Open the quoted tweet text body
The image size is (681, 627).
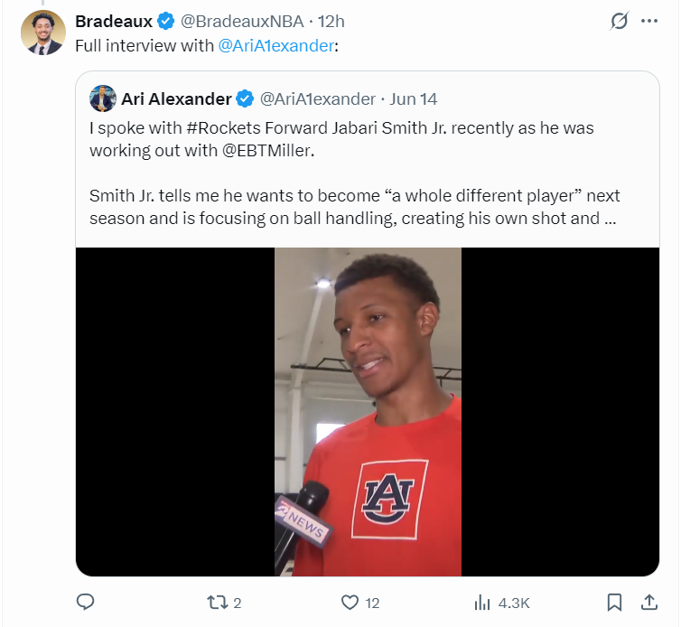[354, 173]
